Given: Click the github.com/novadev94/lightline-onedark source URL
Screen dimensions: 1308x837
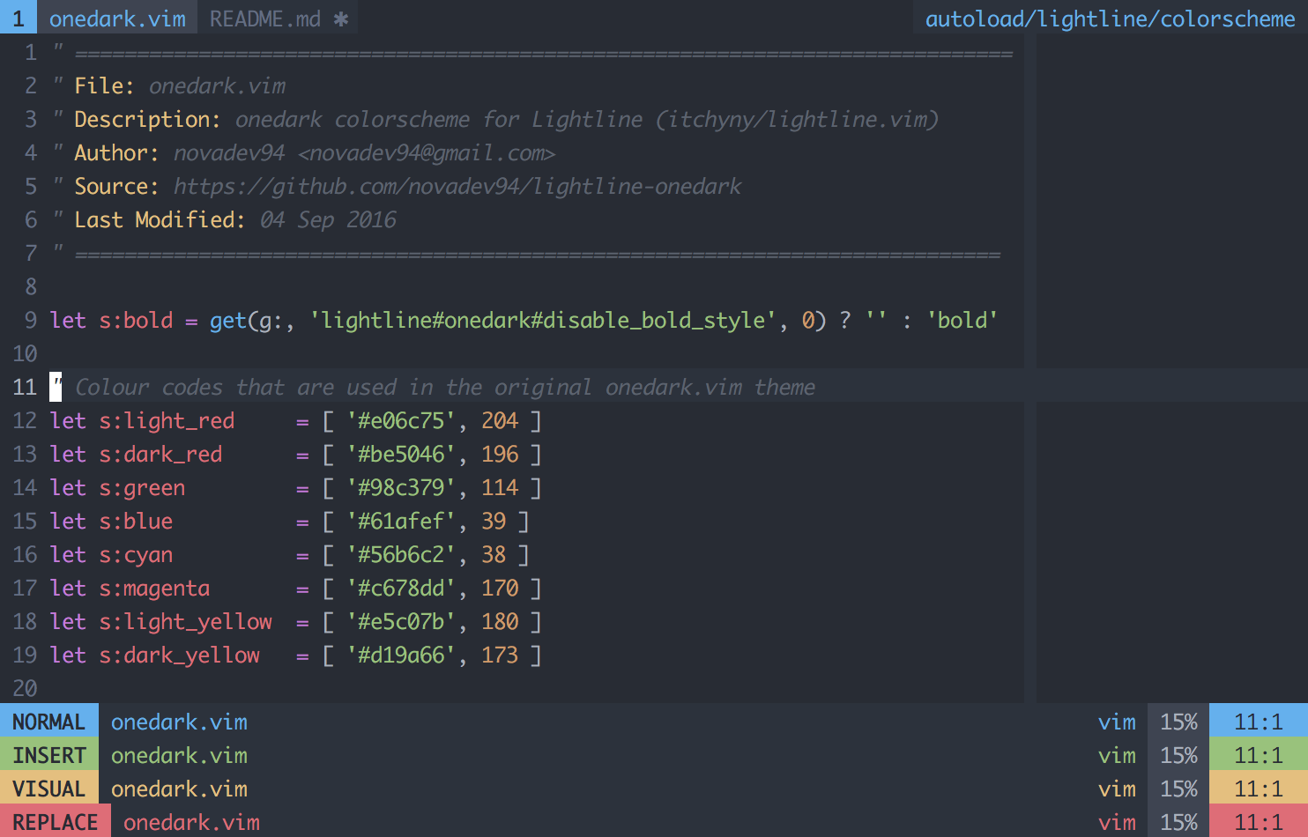Looking at the screenshot, I should pos(457,186).
